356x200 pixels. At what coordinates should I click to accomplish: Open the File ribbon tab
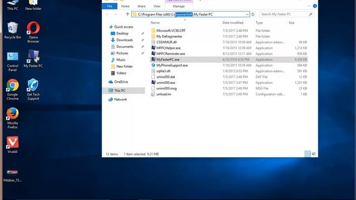110,6
